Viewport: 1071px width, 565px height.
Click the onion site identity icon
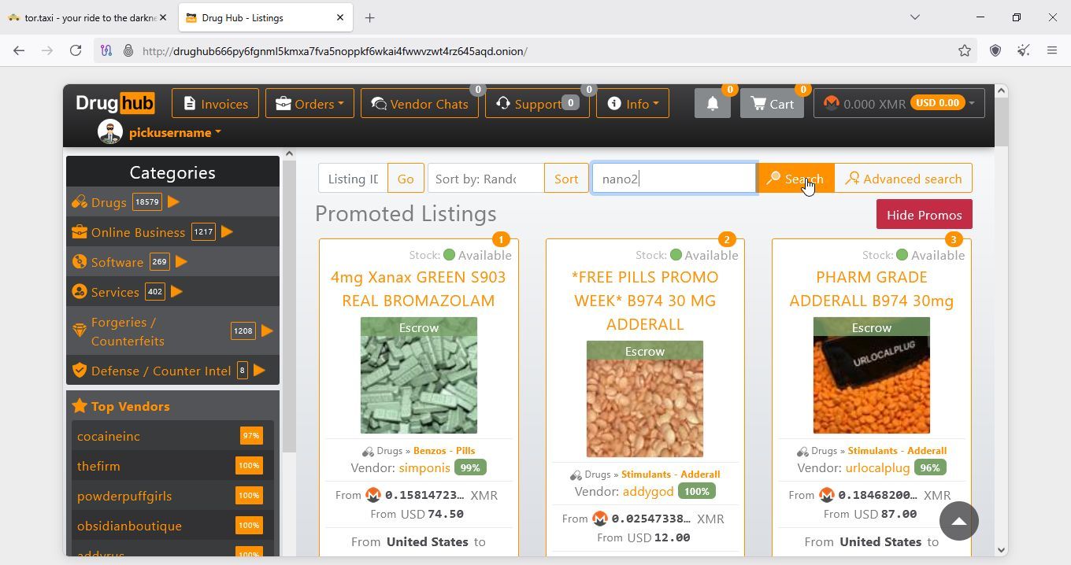tap(128, 51)
